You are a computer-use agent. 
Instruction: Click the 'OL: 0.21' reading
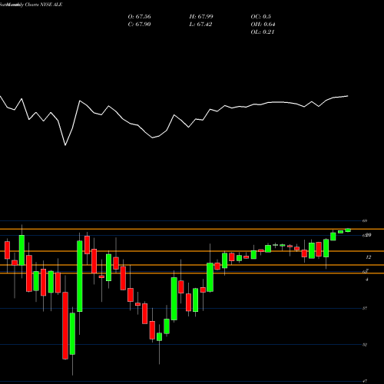263,32
